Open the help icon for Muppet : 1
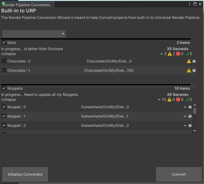This screenshot has height=184, width=204. 190,116
